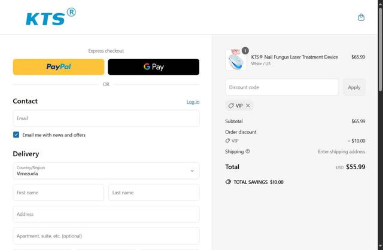Click the quantity badge on product
383x250 pixels.
pos(245,51)
